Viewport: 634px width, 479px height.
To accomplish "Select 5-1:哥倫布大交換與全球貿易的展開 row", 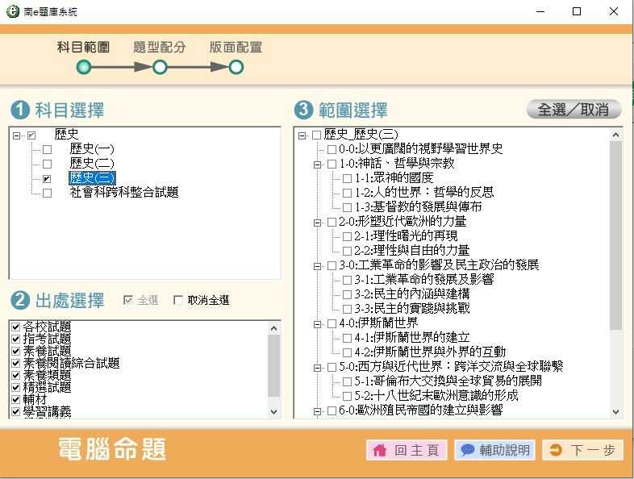I will [448, 381].
